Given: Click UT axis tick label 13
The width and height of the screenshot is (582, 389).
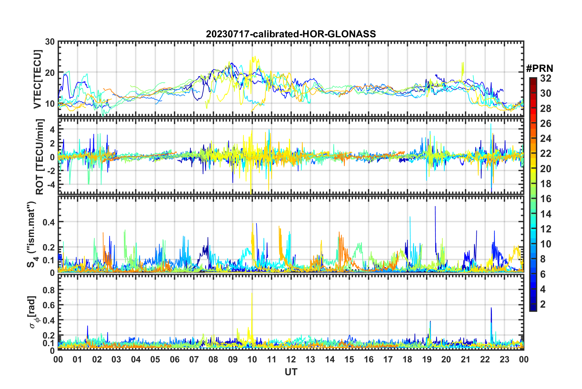Looking at the screenshot, I should tap(310, 359).
